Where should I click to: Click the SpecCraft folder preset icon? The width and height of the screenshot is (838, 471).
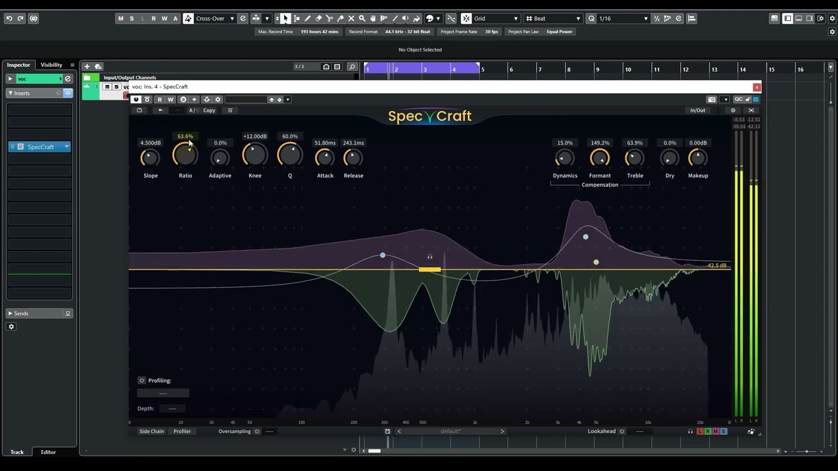click(x=139, y=111)
